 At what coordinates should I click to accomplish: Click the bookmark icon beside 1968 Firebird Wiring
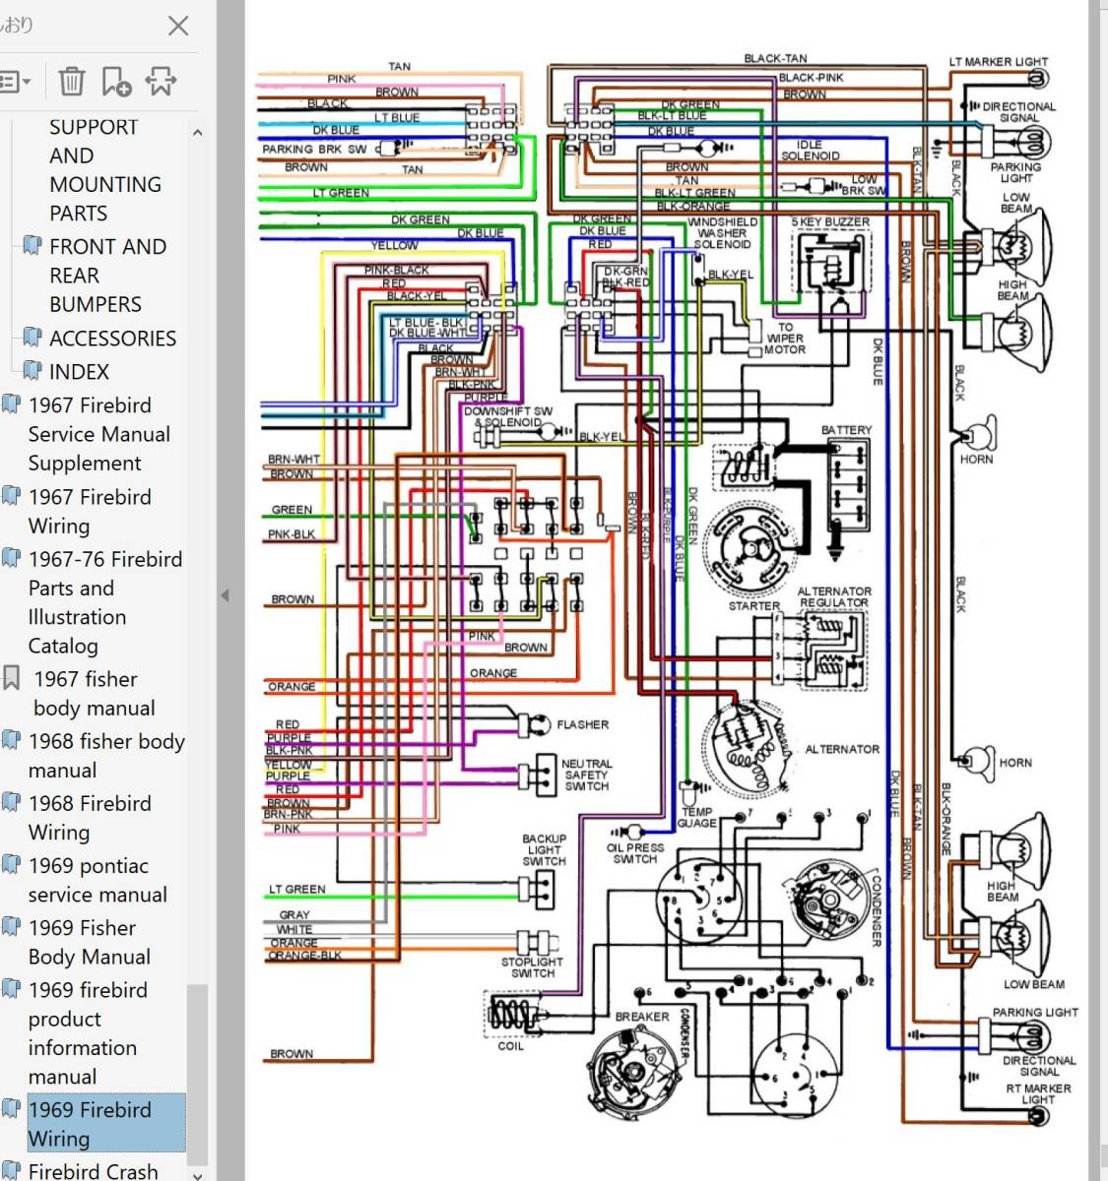point(11,802)
